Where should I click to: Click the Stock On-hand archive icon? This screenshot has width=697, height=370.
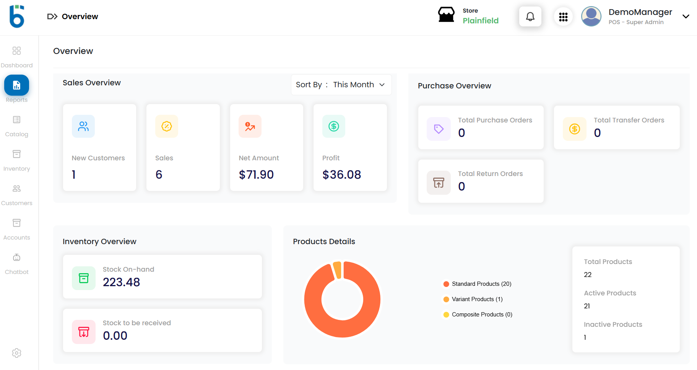click(x=84, y=278)
